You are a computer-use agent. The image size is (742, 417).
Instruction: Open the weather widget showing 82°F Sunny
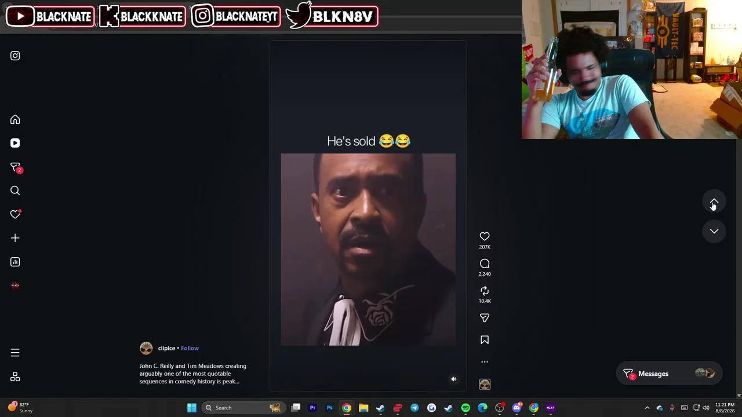coord(20,408)
